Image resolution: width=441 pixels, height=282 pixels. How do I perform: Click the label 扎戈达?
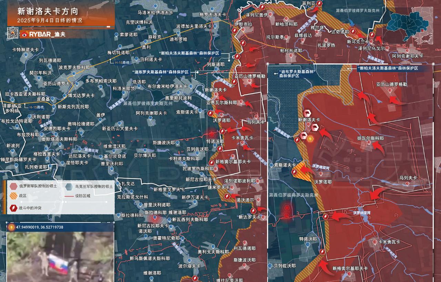click(128, 184)
